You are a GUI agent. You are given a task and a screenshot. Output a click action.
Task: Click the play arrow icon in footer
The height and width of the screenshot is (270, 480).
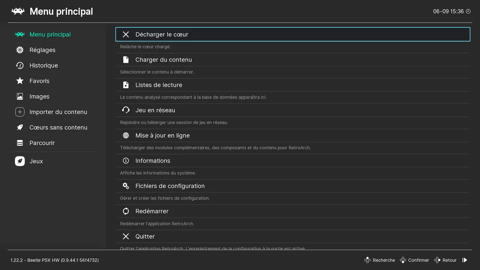[465, 260]
